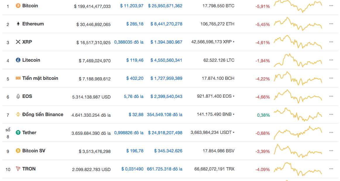Open the Bitcoin SV coin name link

tap(34, 151)
